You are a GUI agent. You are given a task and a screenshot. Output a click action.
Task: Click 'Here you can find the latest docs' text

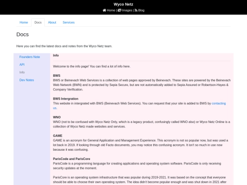[64, 46]
